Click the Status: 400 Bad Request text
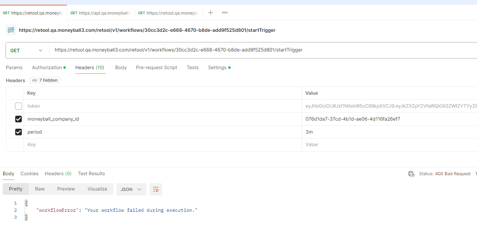Image resolution: width=477 pixels, height=242 pixels. [445, 174]
